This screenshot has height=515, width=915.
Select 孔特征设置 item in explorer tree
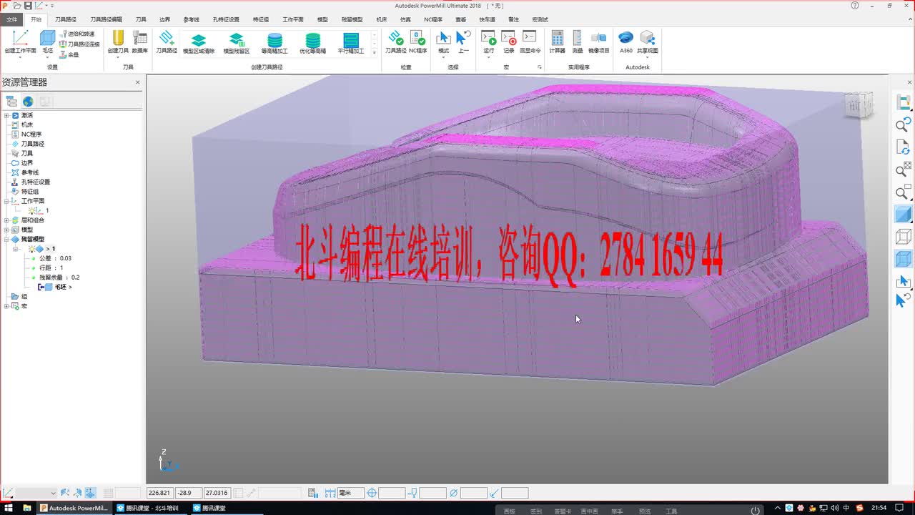35,182
